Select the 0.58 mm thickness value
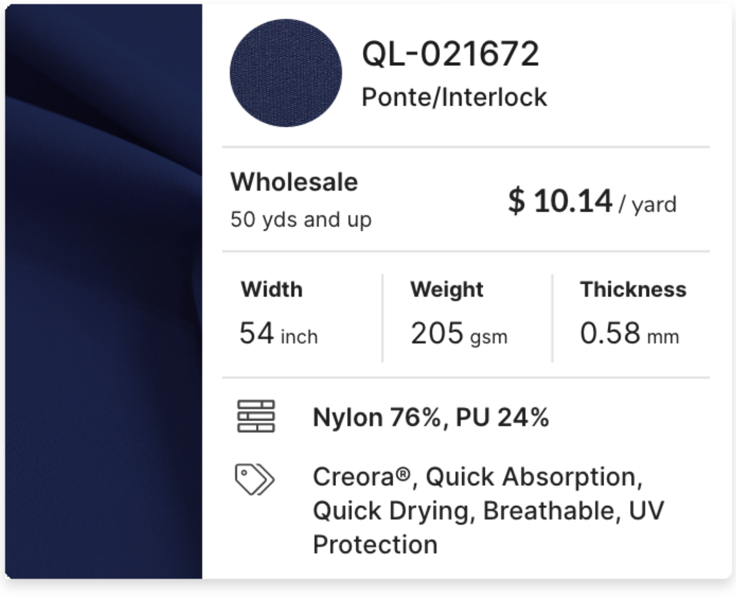This screenshot has width=736, height=598. (629, 334)
